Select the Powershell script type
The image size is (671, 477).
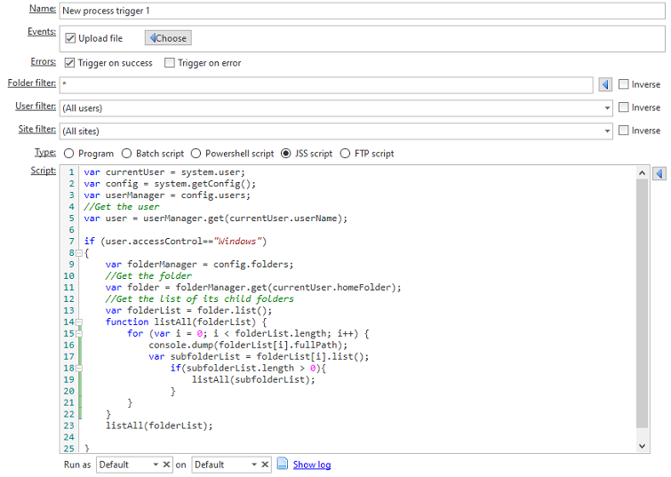tap(196, 154)
